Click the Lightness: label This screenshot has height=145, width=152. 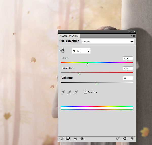tap(67, 78)
